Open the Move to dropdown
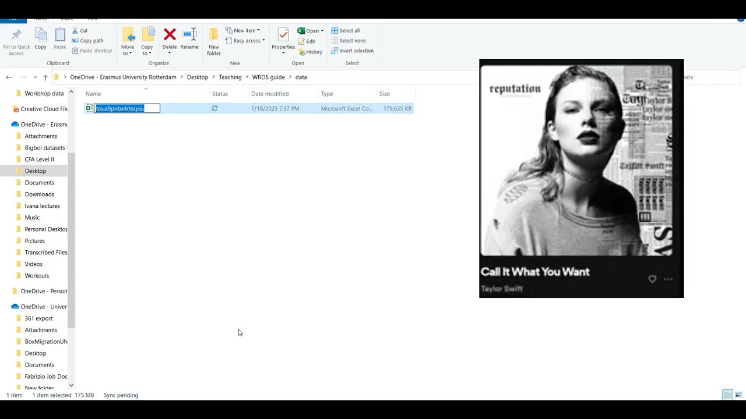Screen dimensions: 746x419 coord(128,42)
